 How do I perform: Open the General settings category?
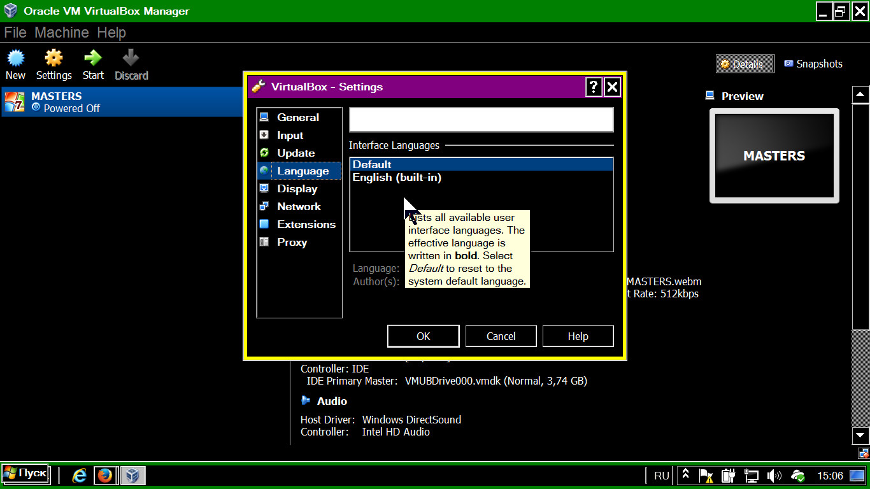click(x=299, y=117)
